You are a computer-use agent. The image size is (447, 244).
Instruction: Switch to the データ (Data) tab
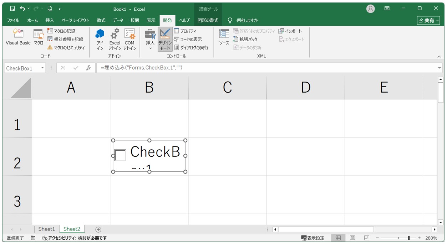point(118,20)
